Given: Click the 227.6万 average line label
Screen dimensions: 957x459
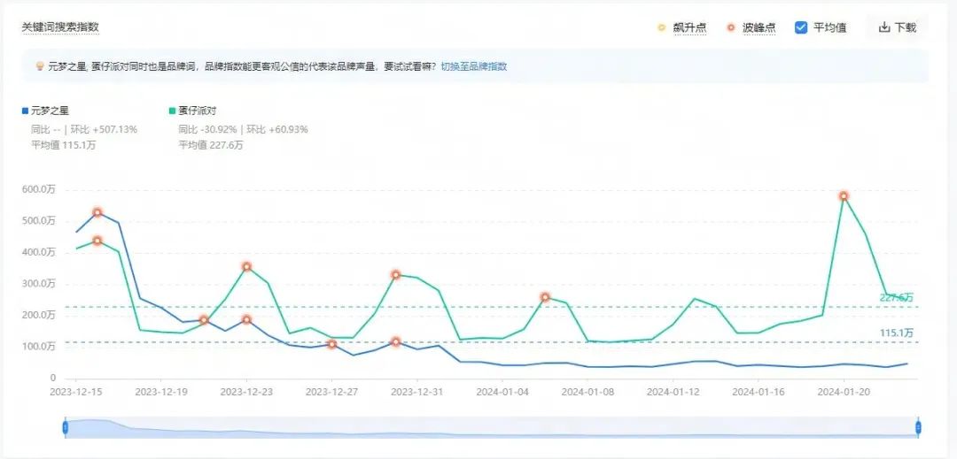Looking at the screenshot, I should [x=896, y=298].
